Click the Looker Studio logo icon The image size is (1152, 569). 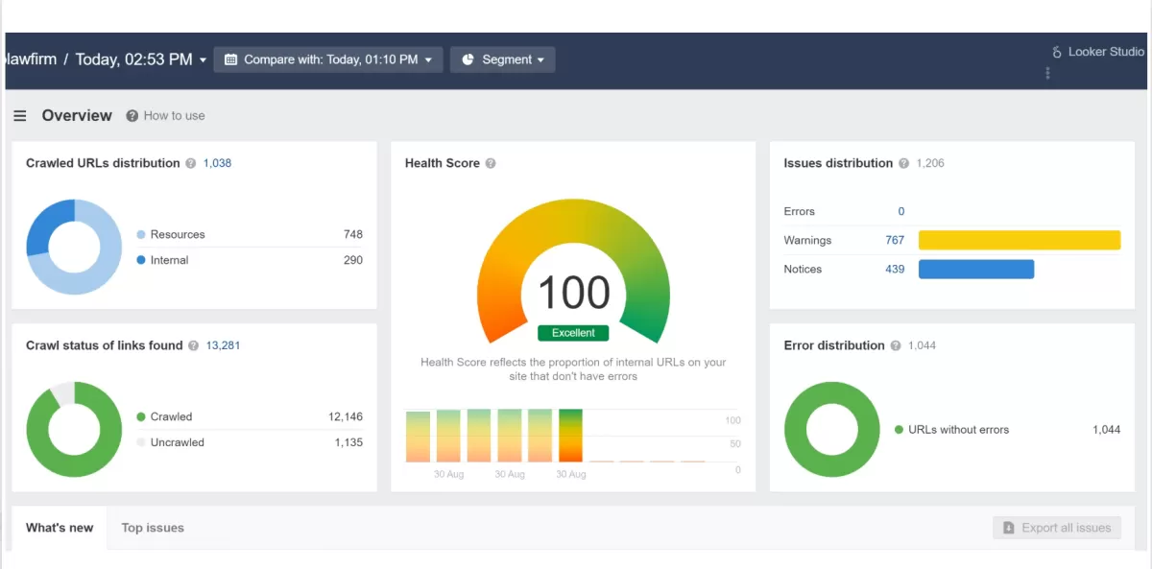coord(1057,52)
